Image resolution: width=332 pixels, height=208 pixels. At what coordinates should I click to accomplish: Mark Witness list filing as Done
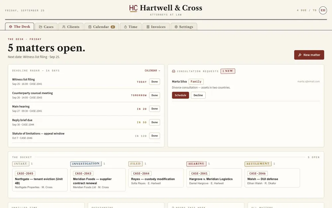[155, 82]
